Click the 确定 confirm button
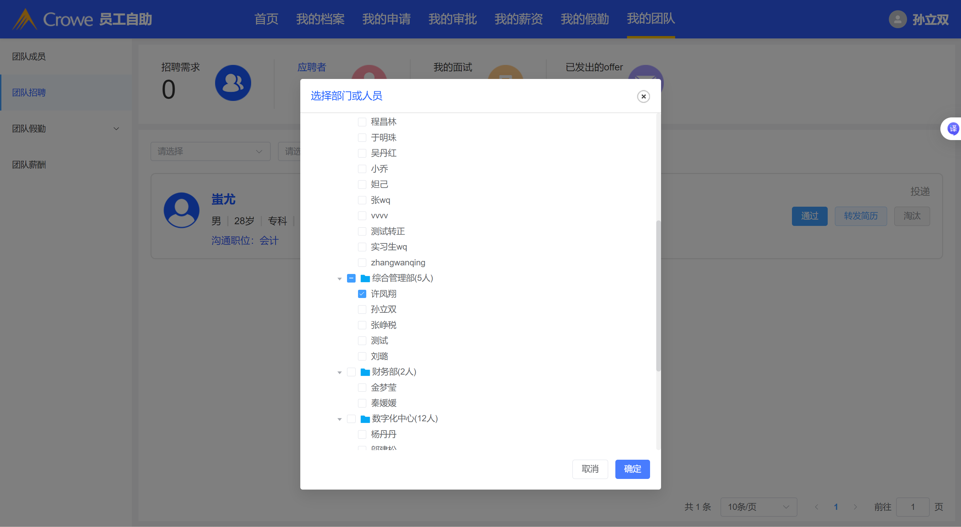This screenshot has width=961, height=527. [x=632, y=469]
